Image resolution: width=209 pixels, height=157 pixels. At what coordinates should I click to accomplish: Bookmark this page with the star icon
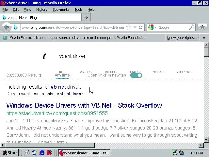pyautogui.click(x=128, y=27)
